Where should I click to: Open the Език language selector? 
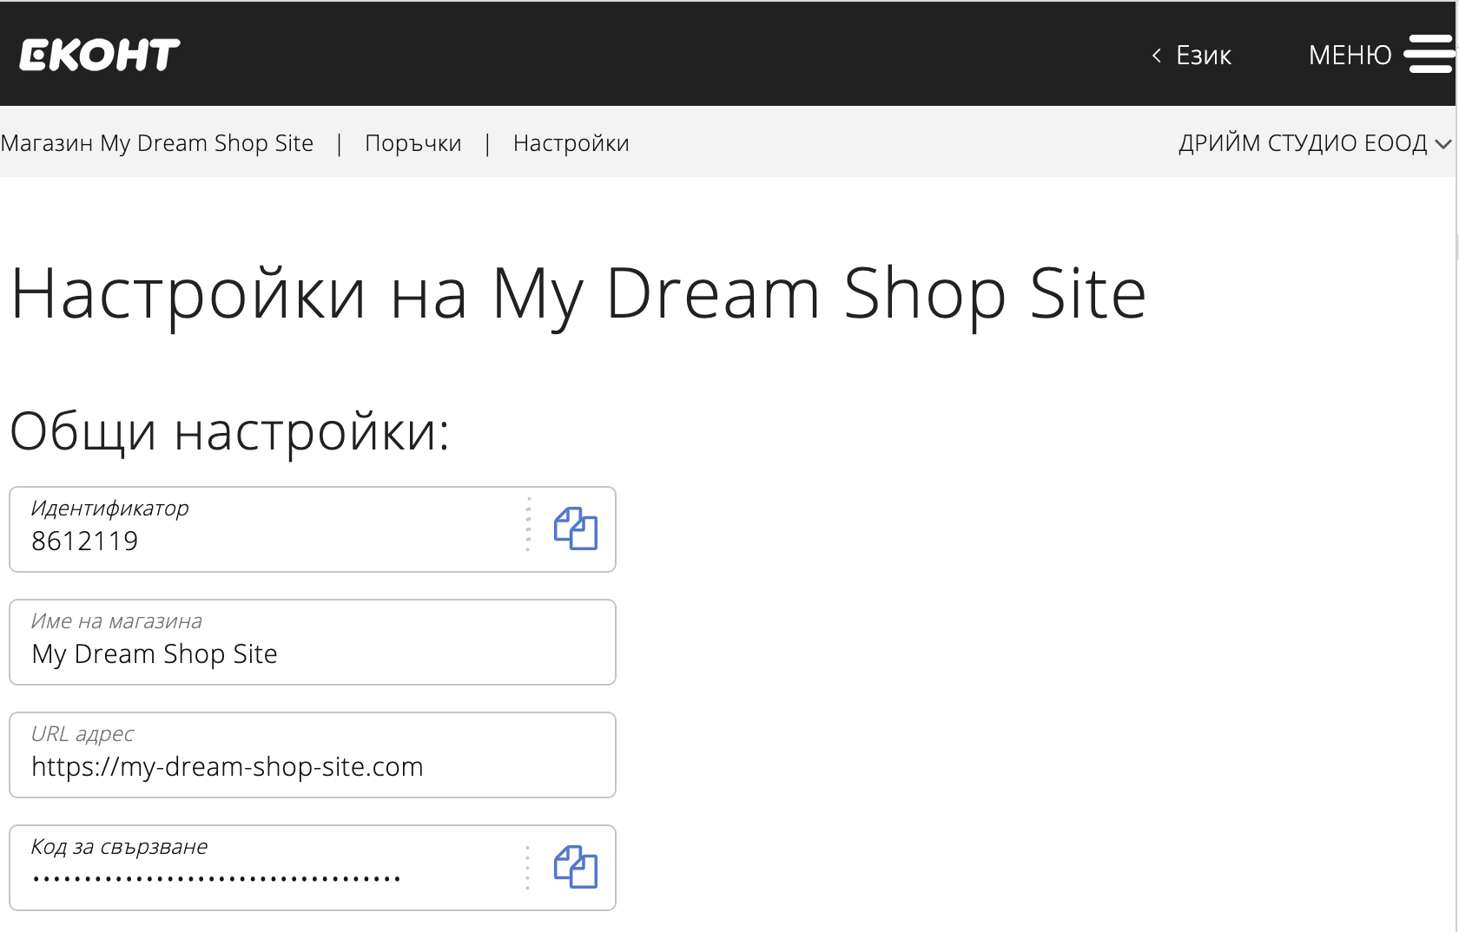coord(1203,56)
